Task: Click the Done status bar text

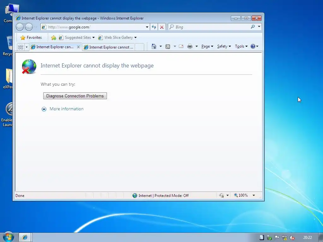Action: 20,195
